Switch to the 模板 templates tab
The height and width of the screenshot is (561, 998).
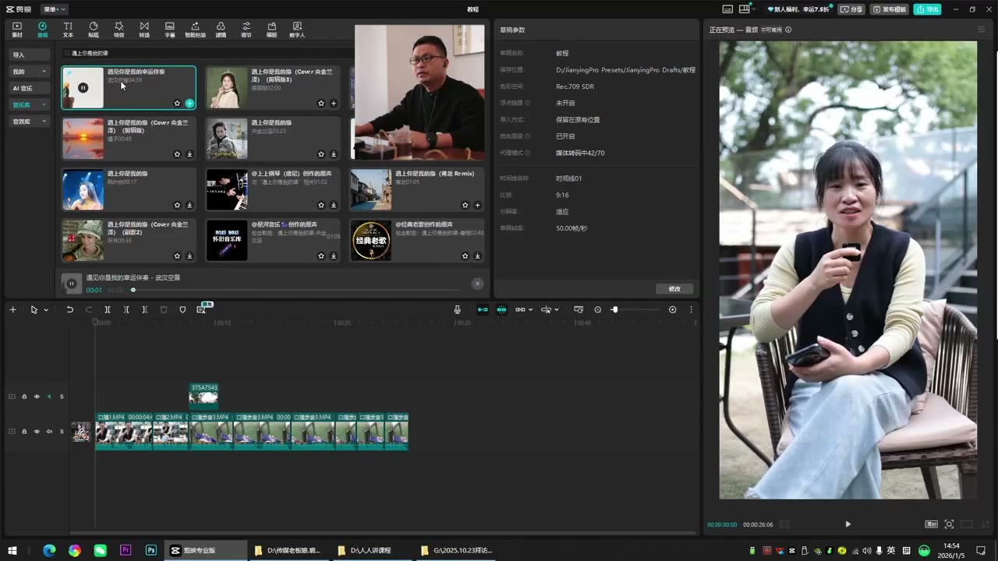click(271, 30)
